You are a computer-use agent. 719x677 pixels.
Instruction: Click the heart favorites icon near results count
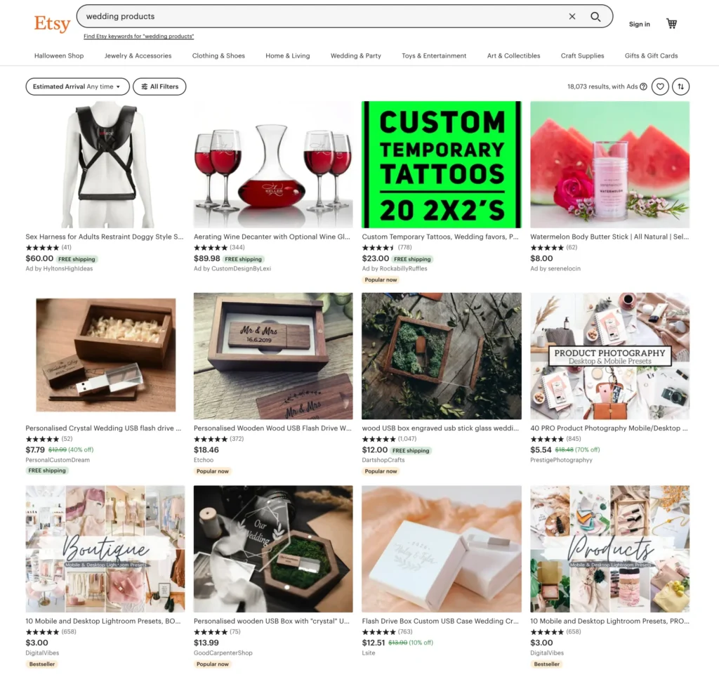tap(660, 86)
